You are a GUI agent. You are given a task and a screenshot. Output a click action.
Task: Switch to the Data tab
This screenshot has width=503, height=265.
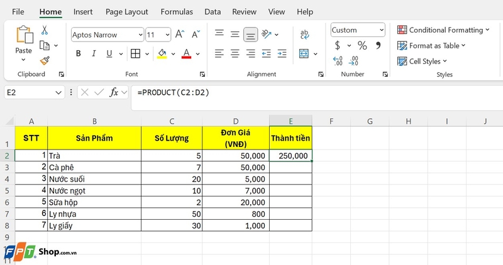[213, 12]
